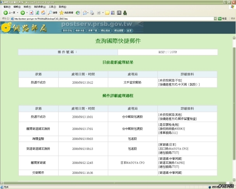Open Favorites with the star icon
This screenshot has height=189, width=236.
[62, 13]
